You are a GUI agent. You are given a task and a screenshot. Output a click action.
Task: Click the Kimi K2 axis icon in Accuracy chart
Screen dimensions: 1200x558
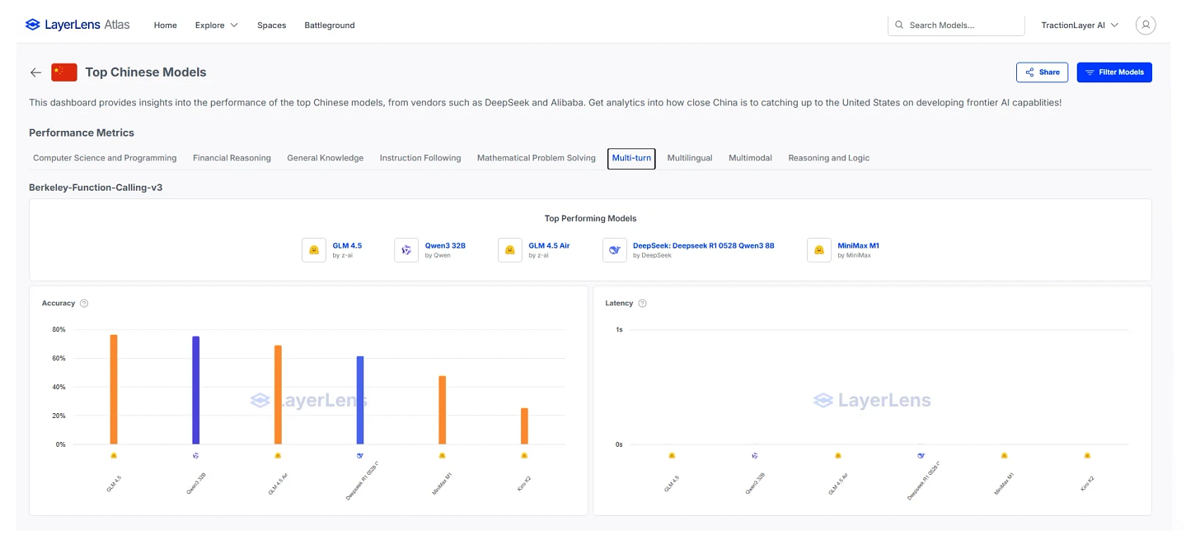[524, 455]
